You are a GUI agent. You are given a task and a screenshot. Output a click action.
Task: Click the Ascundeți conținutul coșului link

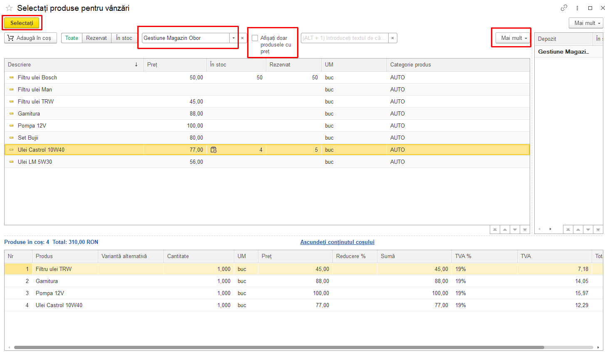(337, 242)
